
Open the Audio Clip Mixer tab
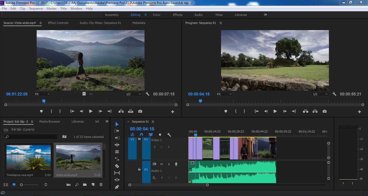point(100,23)
